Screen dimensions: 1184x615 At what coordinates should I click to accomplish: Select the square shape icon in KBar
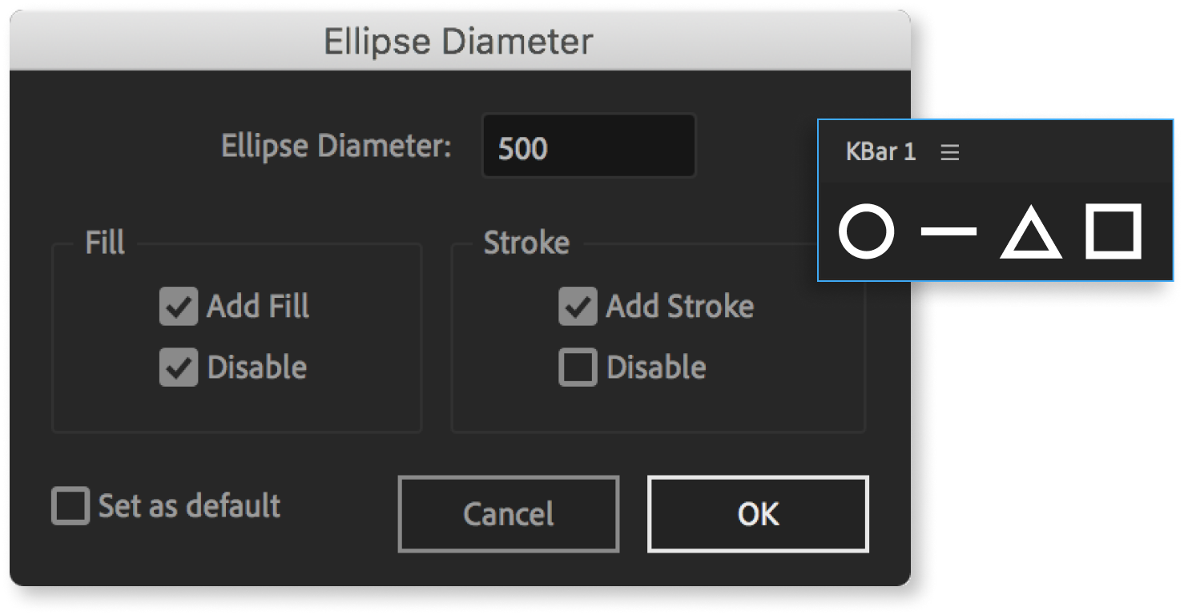click(x=1113, y=232)
